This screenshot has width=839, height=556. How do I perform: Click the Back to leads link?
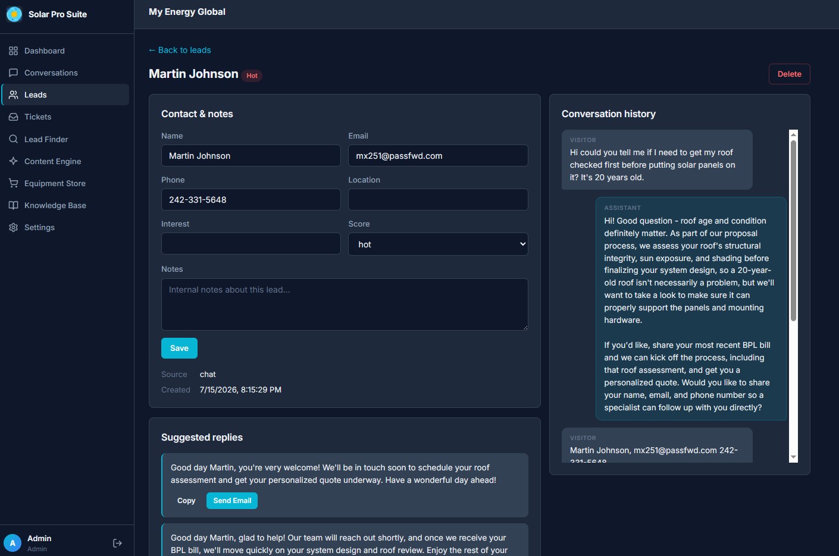[180, 50]
